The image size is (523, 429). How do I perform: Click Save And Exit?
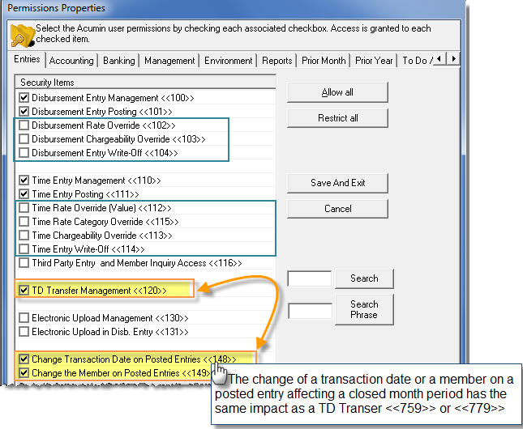click(337, 183)
